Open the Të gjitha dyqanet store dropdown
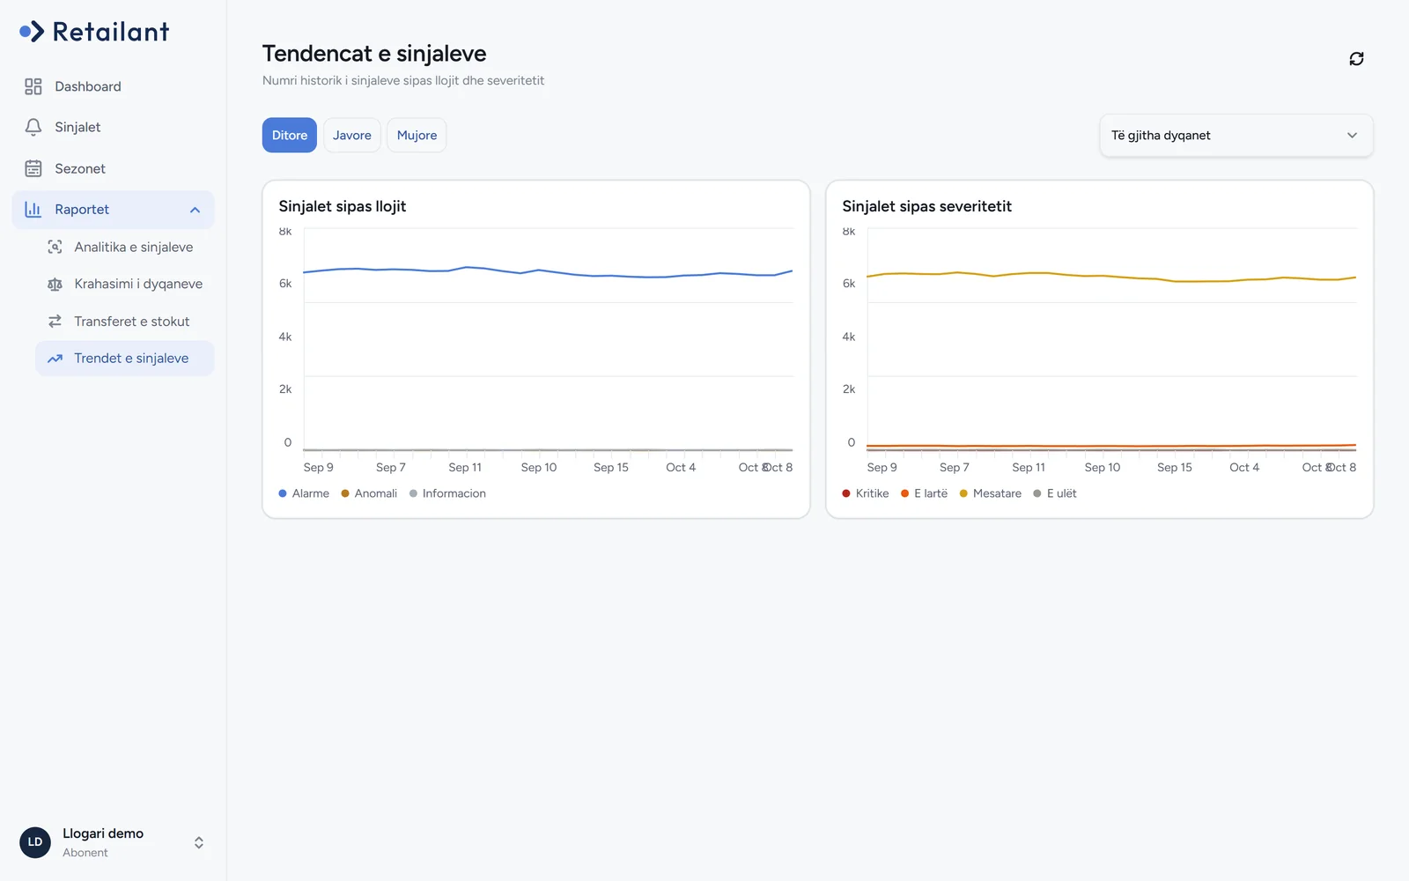Image resolution: width=1409 pixels, height=881 pixels. click(x=1236, y=136)
